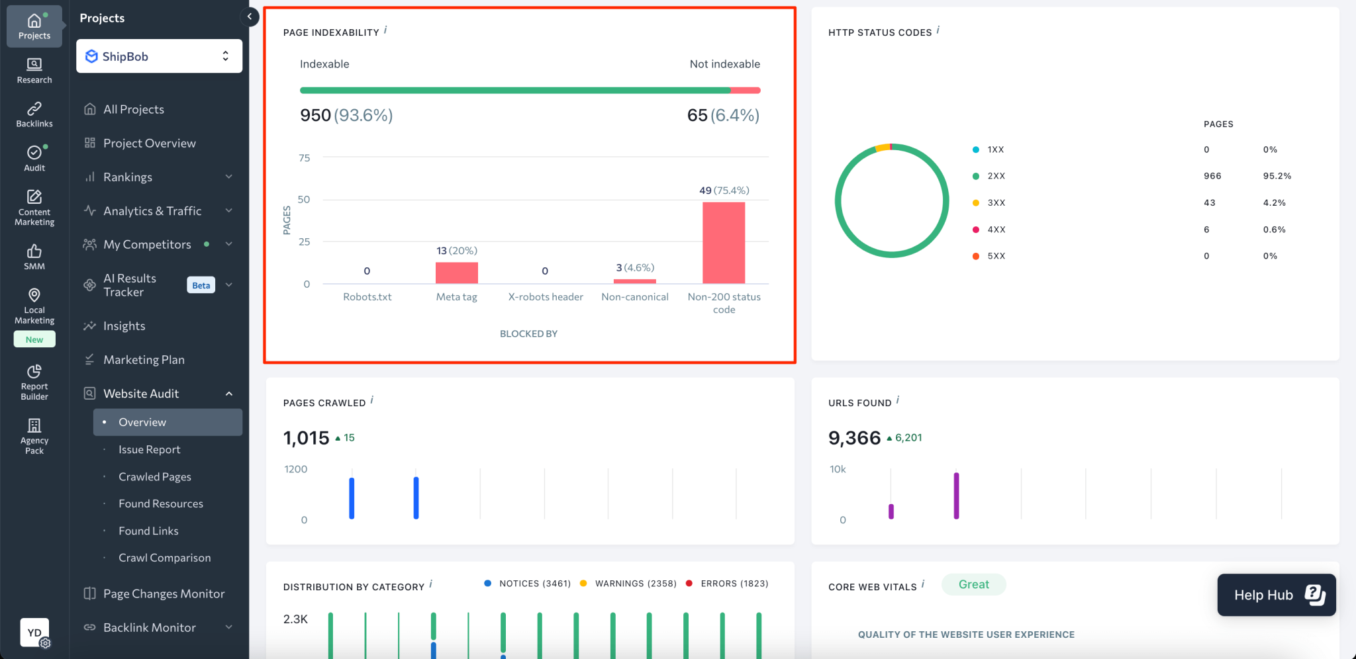Select Crawled Pages in the sidebar
This screenshot has height=659, width=1356.
click(154, 476)
